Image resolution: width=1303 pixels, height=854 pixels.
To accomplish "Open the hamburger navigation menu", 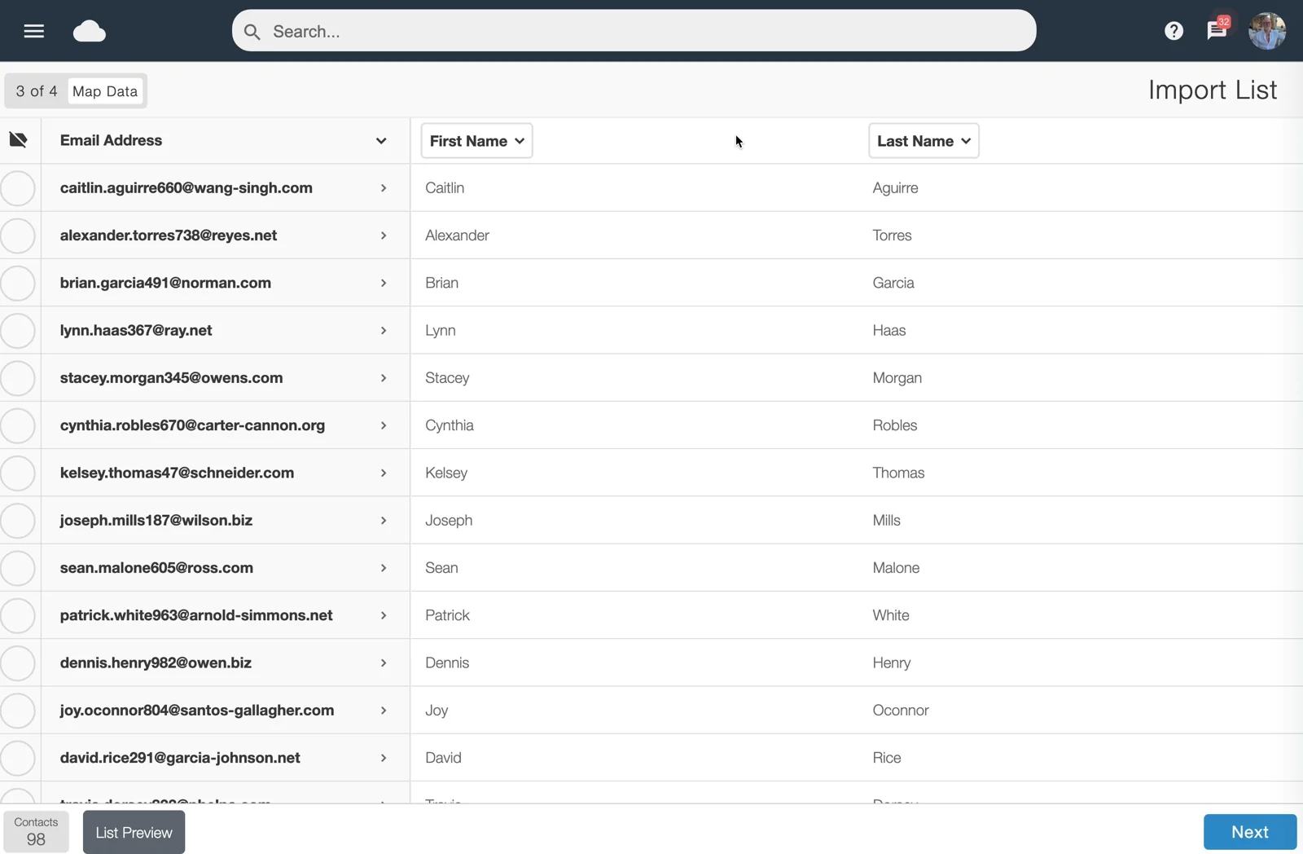I will tap(33, 31).
